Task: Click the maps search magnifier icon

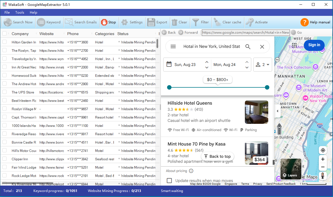Action: 248,46
